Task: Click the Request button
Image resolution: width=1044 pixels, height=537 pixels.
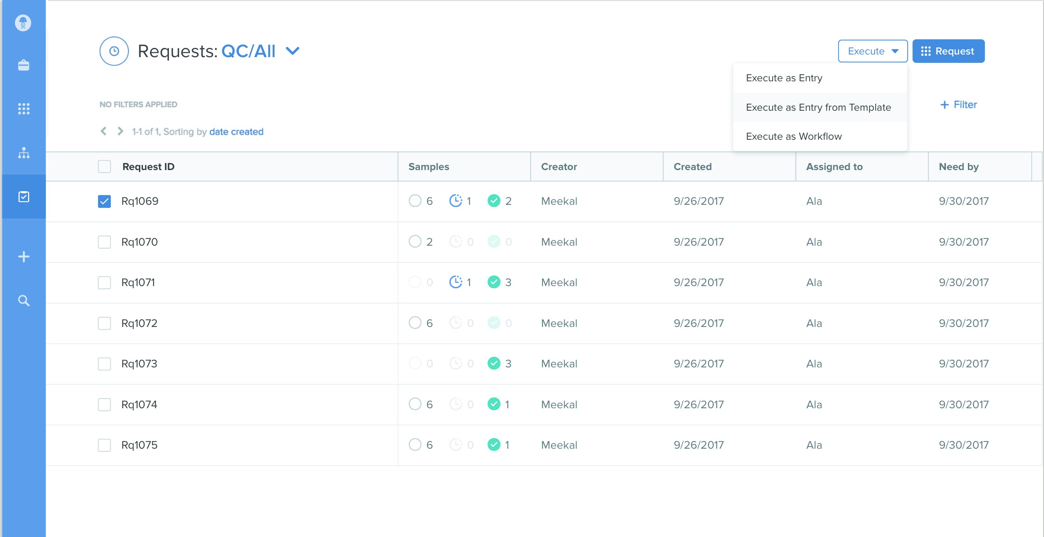Action: (948, 51)
